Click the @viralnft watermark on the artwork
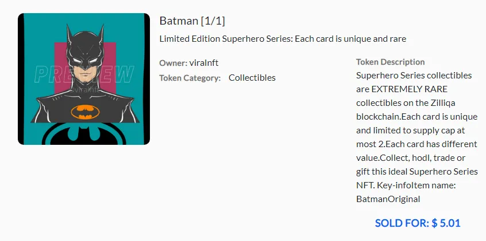 point(84,90)
